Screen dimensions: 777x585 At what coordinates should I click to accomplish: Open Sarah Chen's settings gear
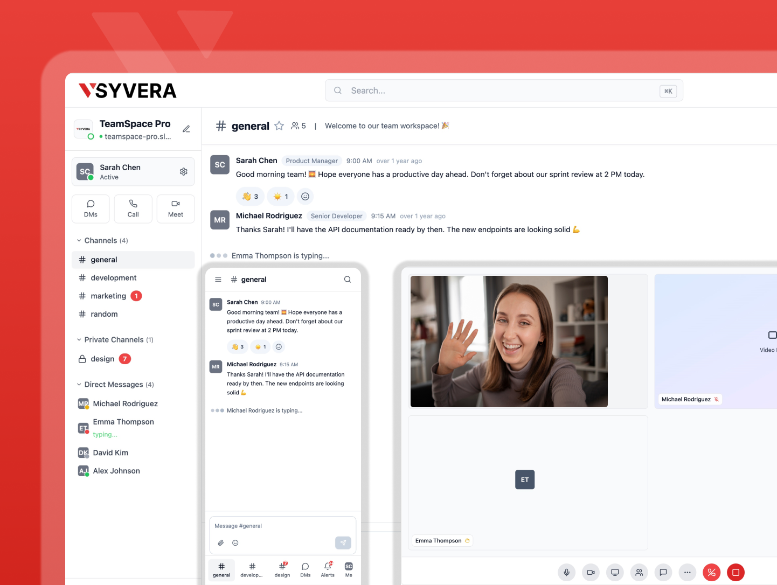tap(184, 171)
